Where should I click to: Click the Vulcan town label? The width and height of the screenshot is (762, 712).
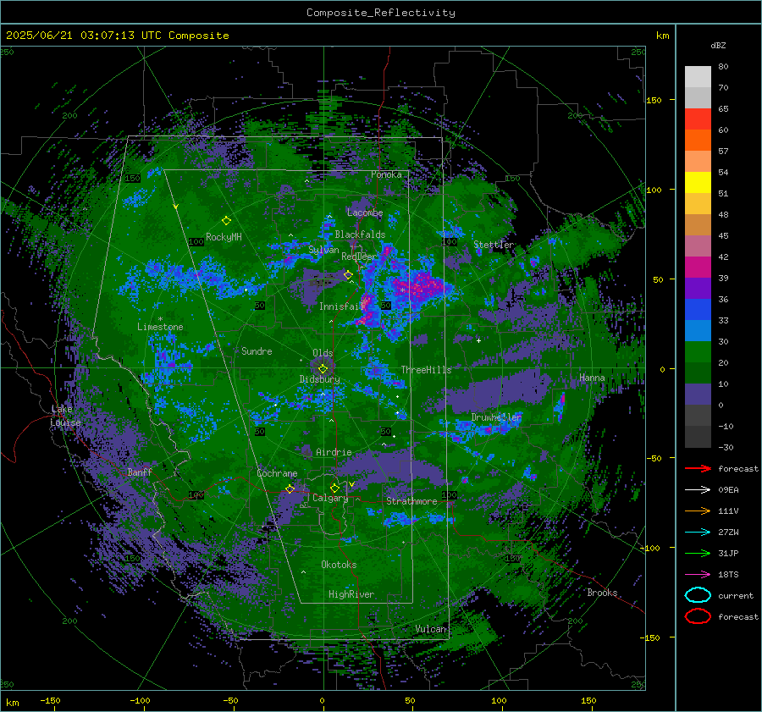point(431,629)
